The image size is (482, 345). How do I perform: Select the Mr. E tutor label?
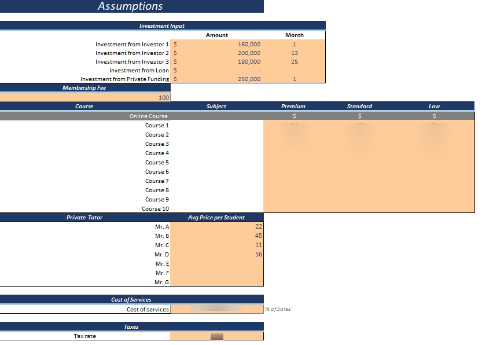162,264
